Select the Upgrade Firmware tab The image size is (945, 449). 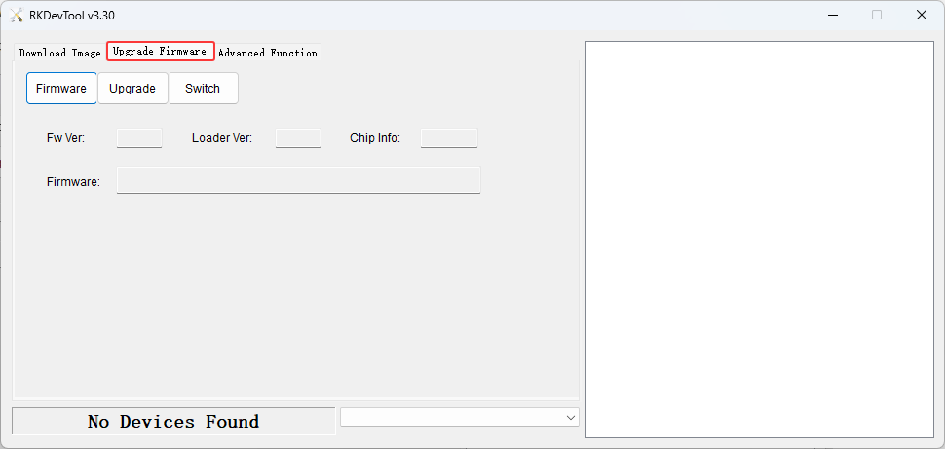pyautogui.click(x=160, y=52)
